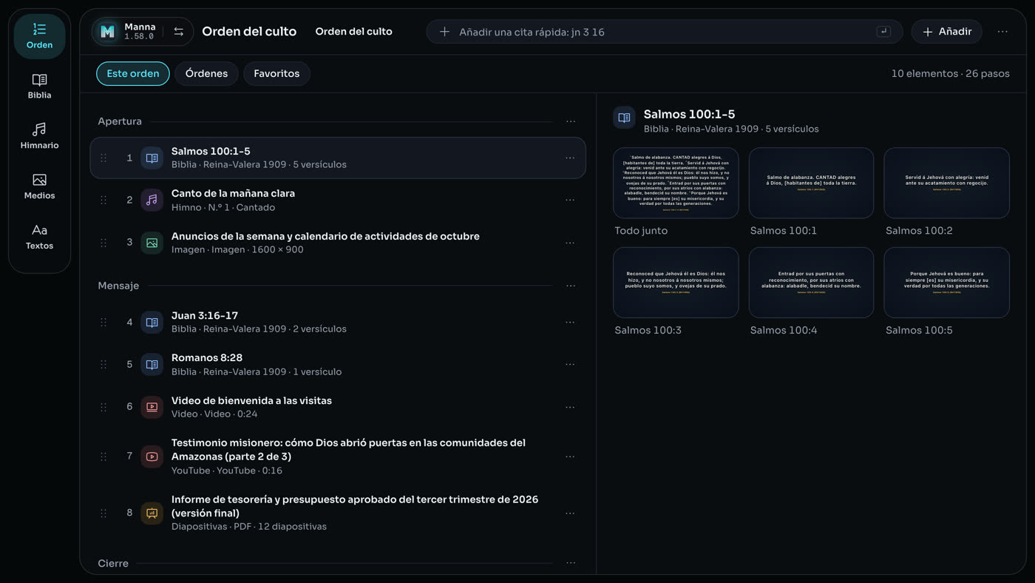Select the Salmos 100:3 slide thumbnail
This screenshot has height=583, width=1035.
(676, 283)
